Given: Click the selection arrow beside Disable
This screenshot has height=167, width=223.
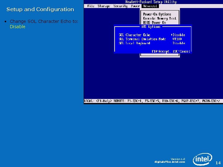Looking at the screenshot, I should click(x=172, y=35).
